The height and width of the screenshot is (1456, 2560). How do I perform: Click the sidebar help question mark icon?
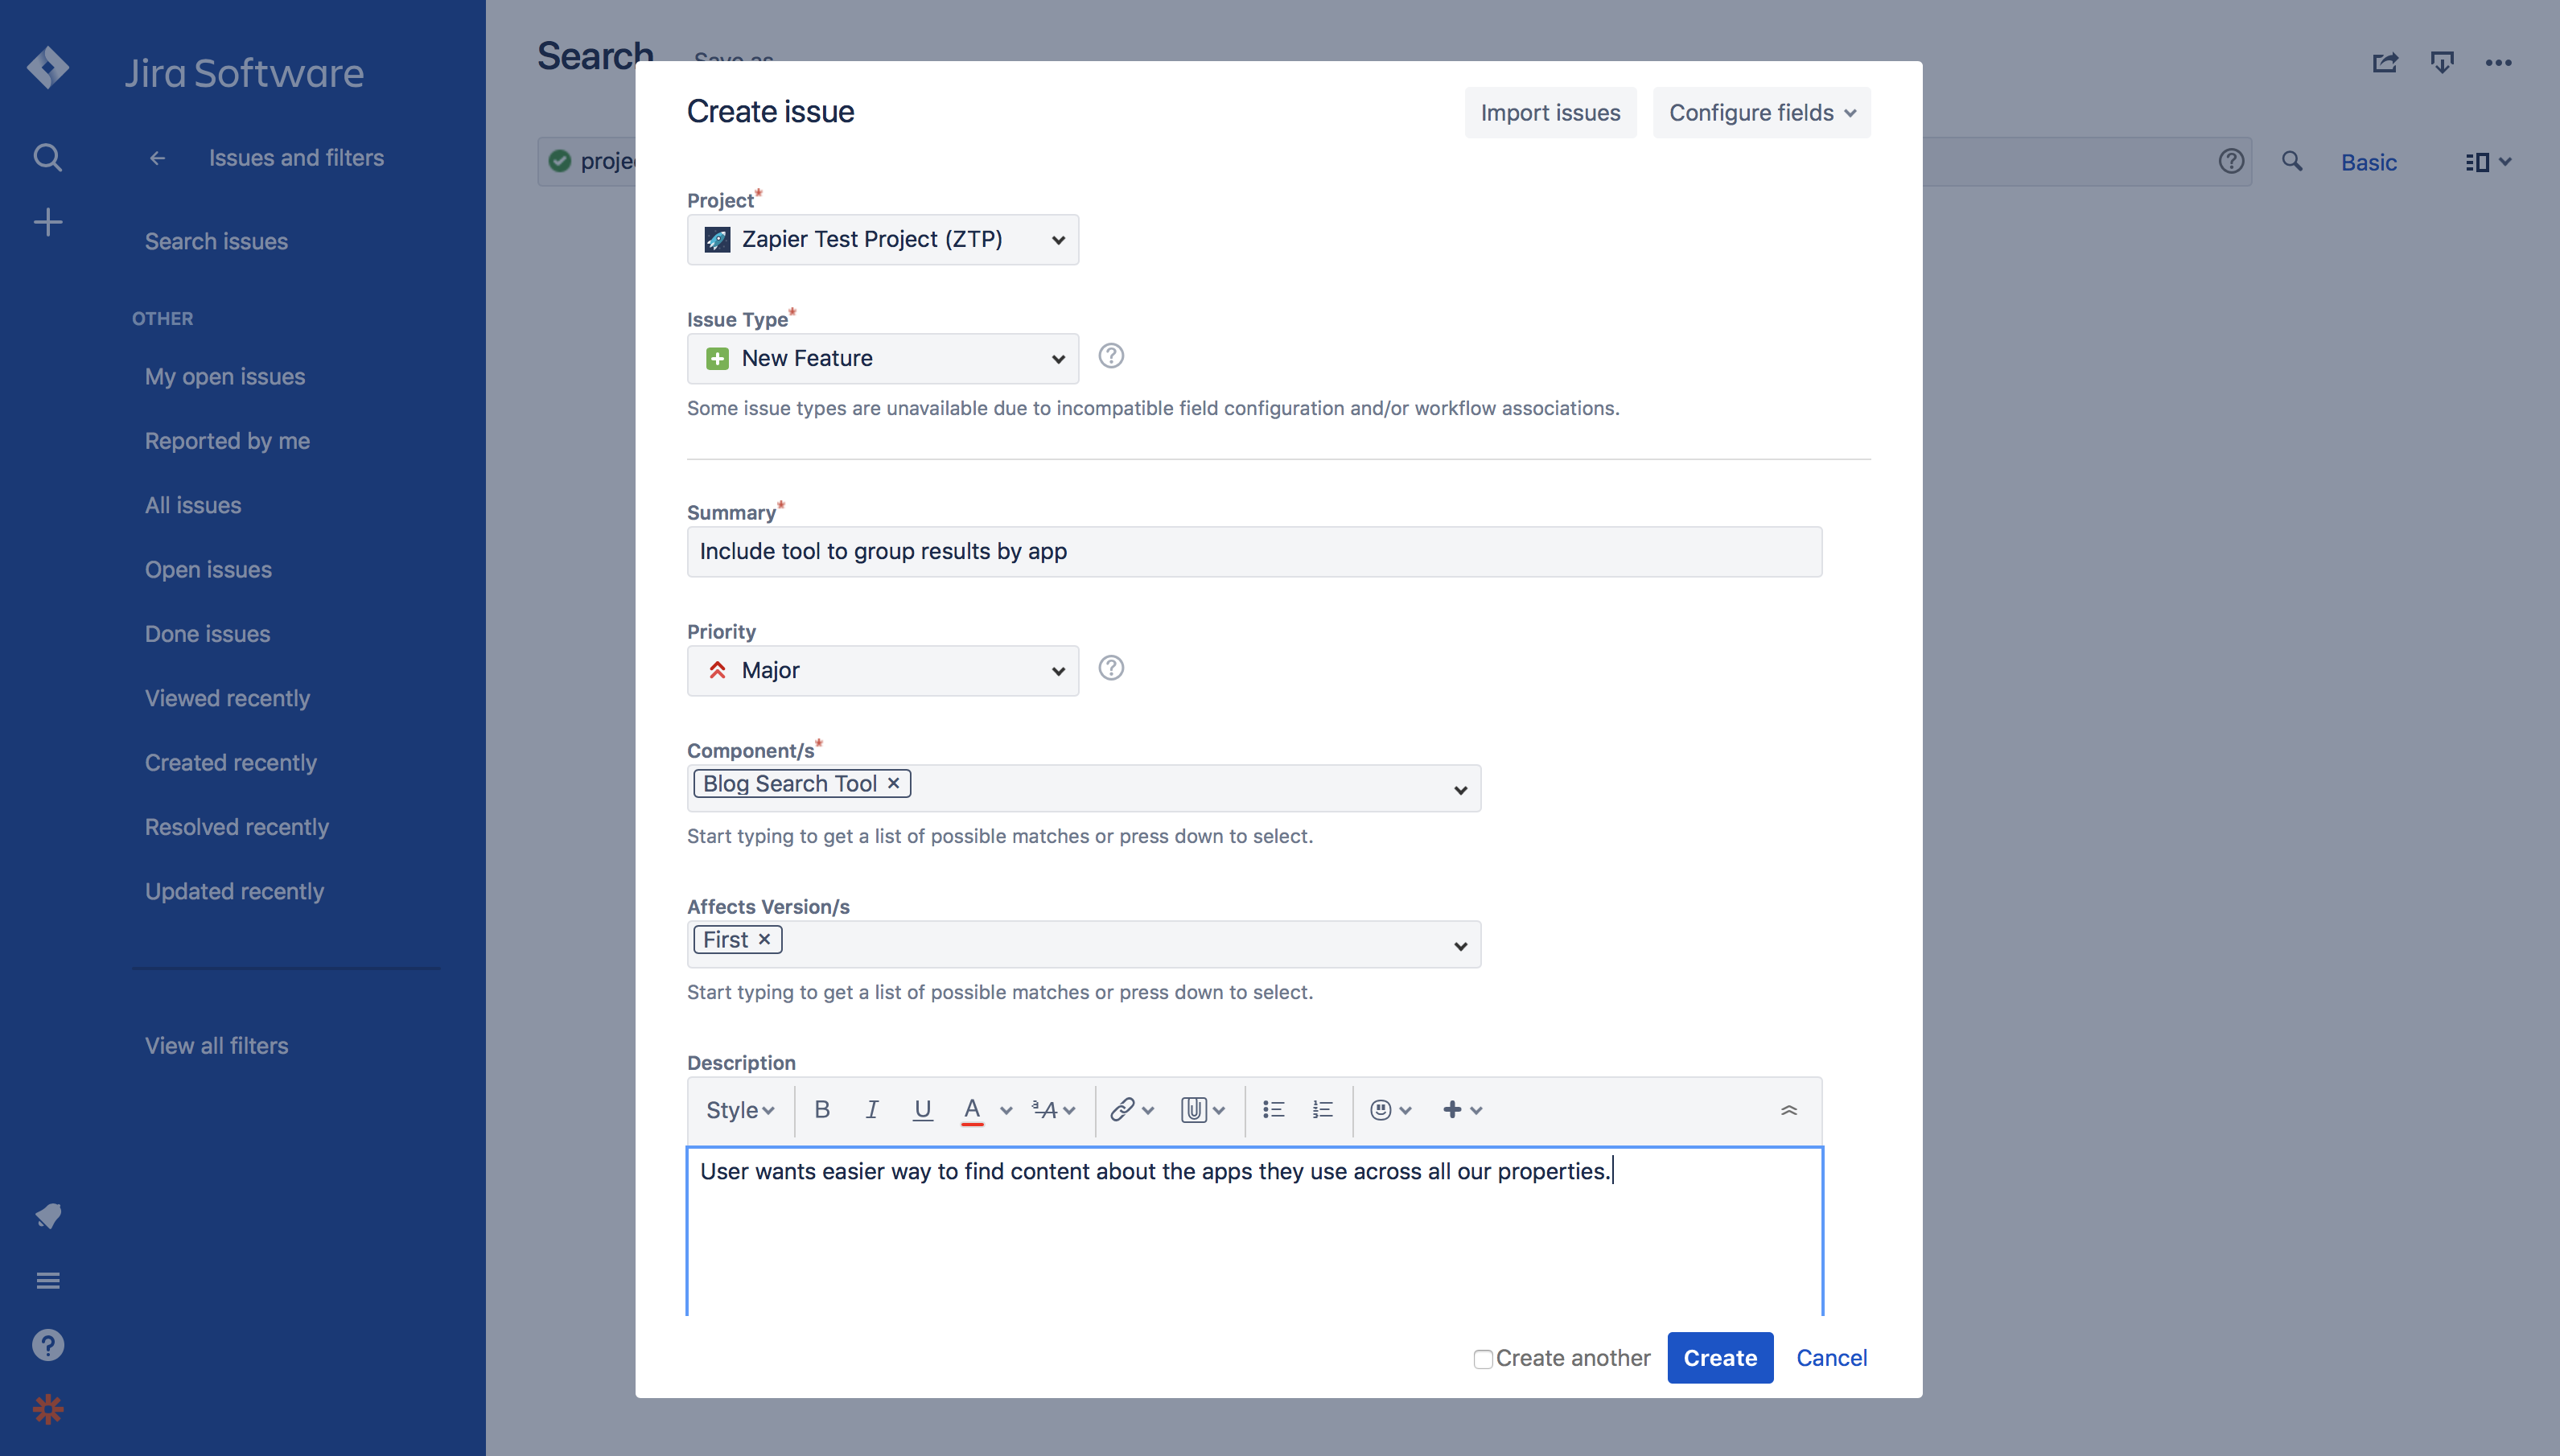point(47,1345)
